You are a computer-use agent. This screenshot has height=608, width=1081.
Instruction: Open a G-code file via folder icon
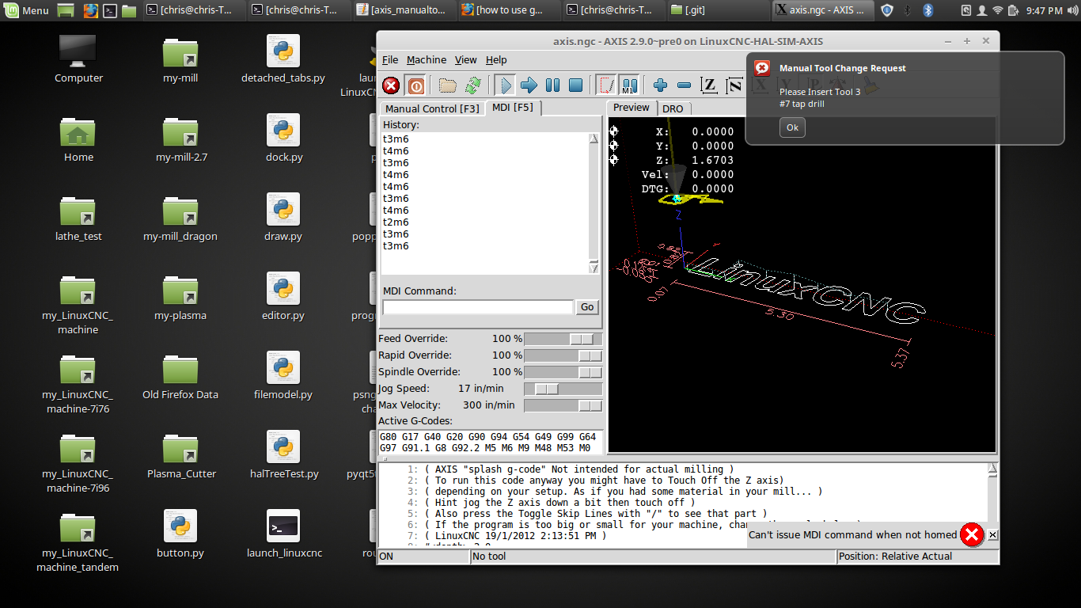[448, 85]
